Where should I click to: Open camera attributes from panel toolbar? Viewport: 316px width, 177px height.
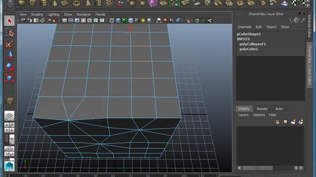point(30,20)
